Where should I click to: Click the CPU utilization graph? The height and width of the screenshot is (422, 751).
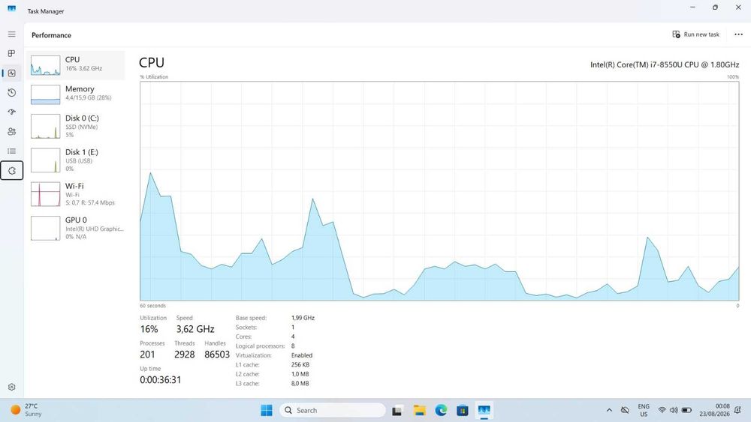point(439,190)
